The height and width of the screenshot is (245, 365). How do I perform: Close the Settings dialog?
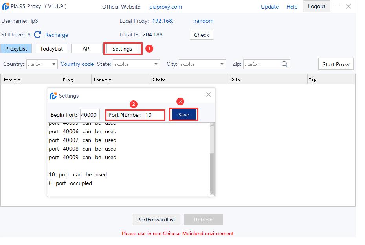pos(209,94)
